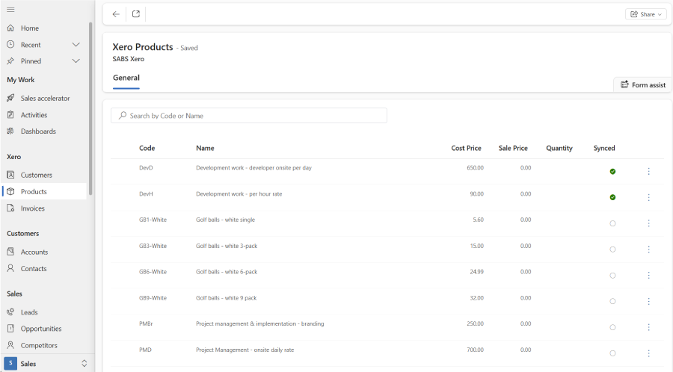Open the Share dropdown

pyautogui.click(x=645, y=14)
